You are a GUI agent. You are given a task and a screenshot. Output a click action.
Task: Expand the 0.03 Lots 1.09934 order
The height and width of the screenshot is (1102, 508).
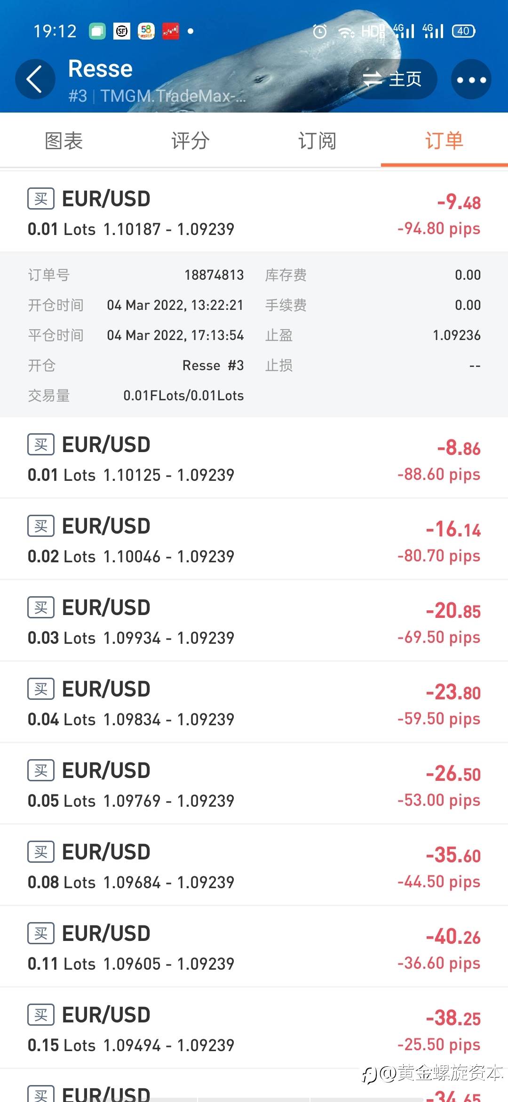pos(254,621)
